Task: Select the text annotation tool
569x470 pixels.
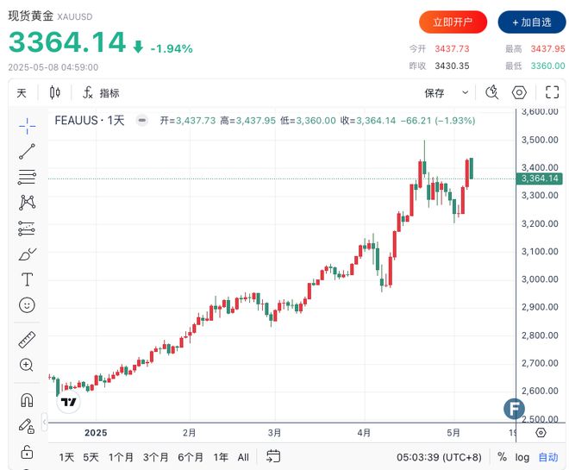Action: (28, 279)
